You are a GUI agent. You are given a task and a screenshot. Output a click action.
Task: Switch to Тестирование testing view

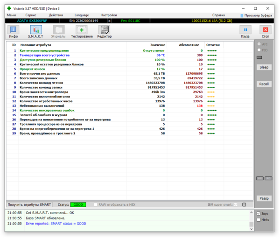[82, 32]
